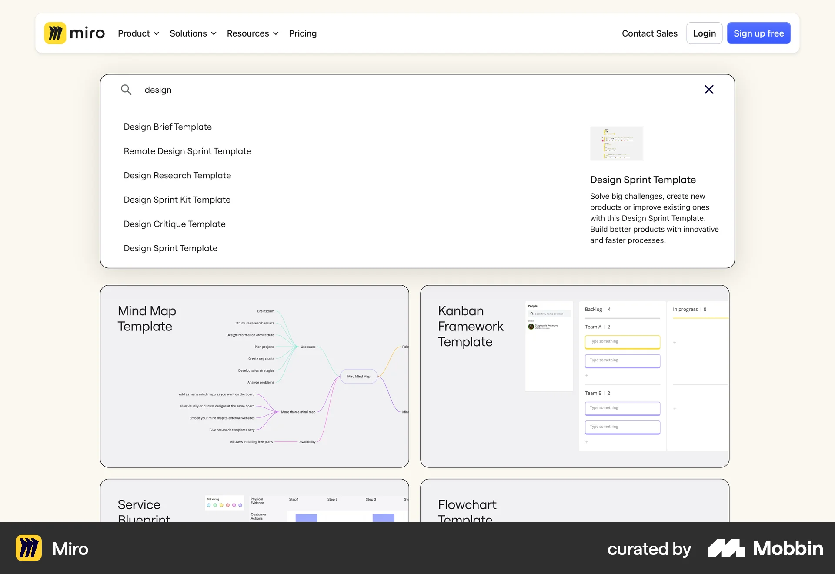Select the Remote Design Sprint Template suggestion
This screenshot has height=574, width=835.
point(187,151)
